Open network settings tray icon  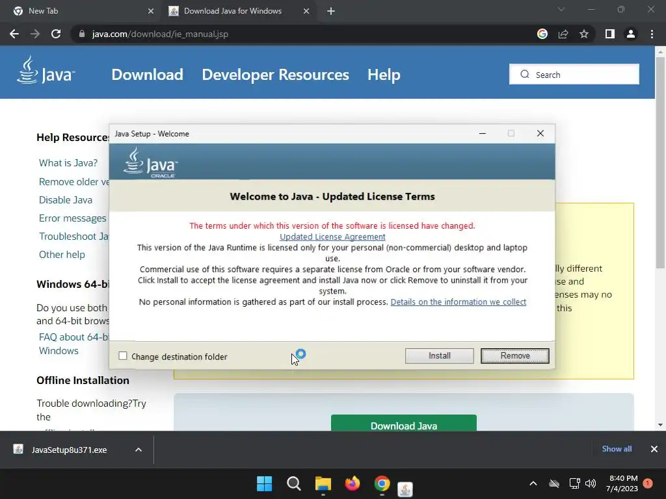tap(574, 483)
